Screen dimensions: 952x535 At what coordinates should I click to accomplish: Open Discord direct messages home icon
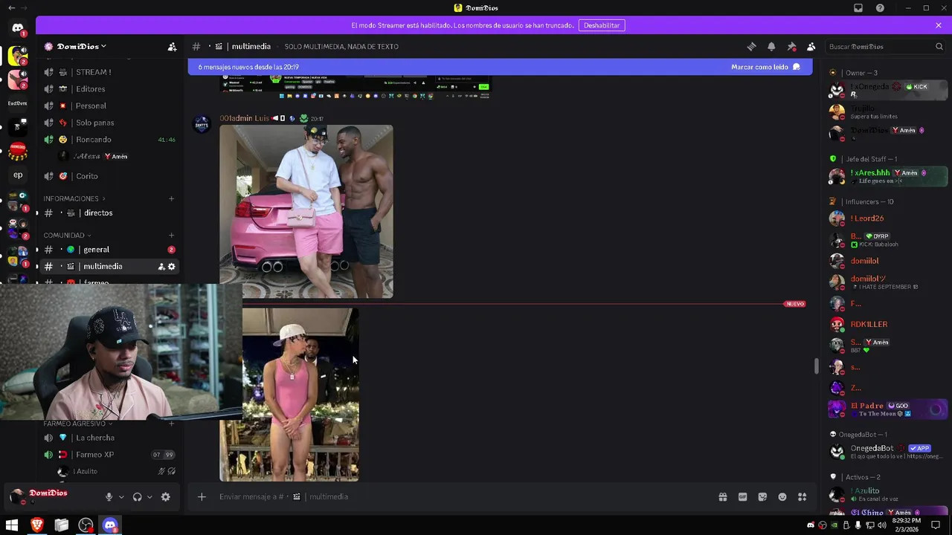click(x=18, y=28)
